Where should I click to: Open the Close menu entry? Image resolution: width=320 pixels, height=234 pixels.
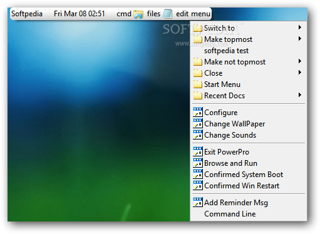(x=249, y=73)
